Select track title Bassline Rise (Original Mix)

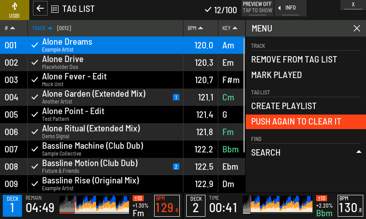click(91, 180)
